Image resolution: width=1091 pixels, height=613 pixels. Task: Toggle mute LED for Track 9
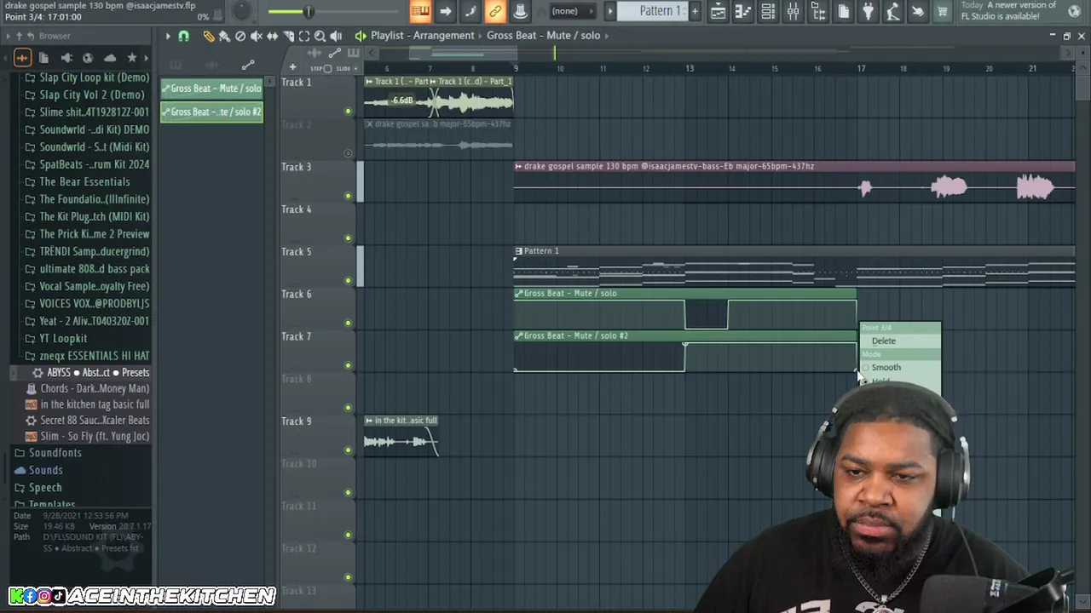(348, 450)
